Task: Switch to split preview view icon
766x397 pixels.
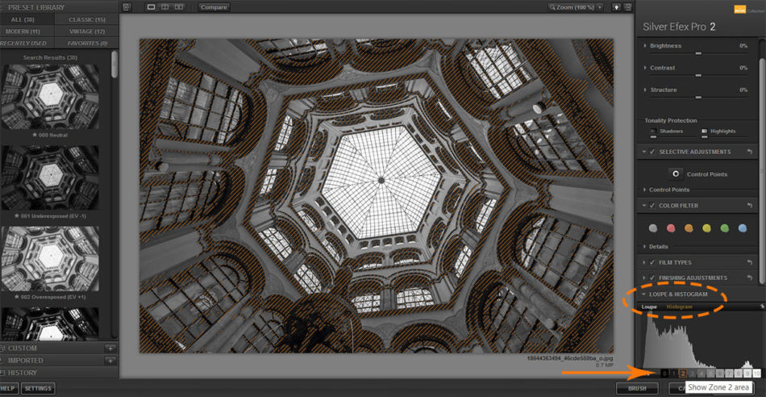Action: pyautogui.click(x=164, y=7)
